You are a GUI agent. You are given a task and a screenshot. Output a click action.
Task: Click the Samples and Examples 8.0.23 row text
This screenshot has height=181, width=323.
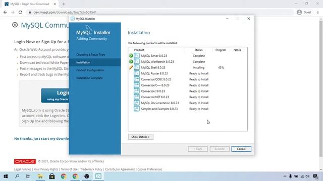tap(159, 109)
